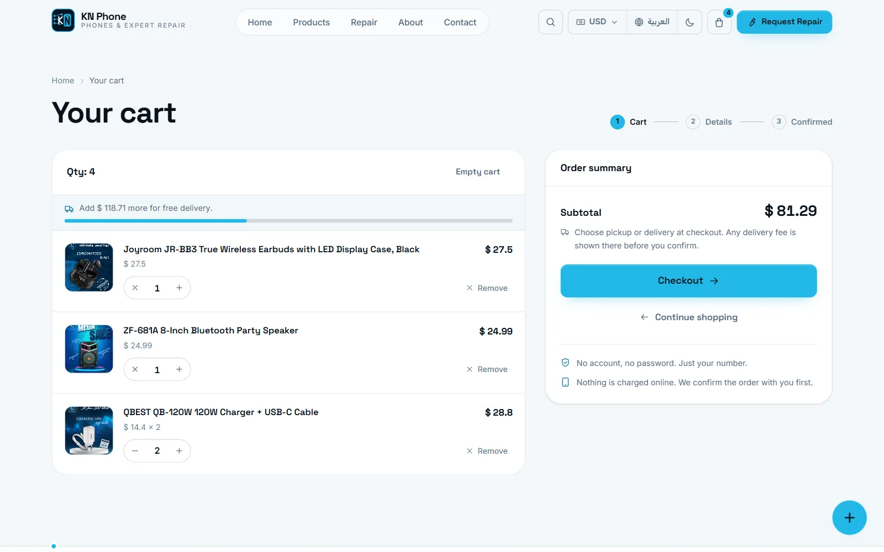Click the Subtotal amount $ 81.29
This screenshot has width=884, height=552.
tap(791, 211)
